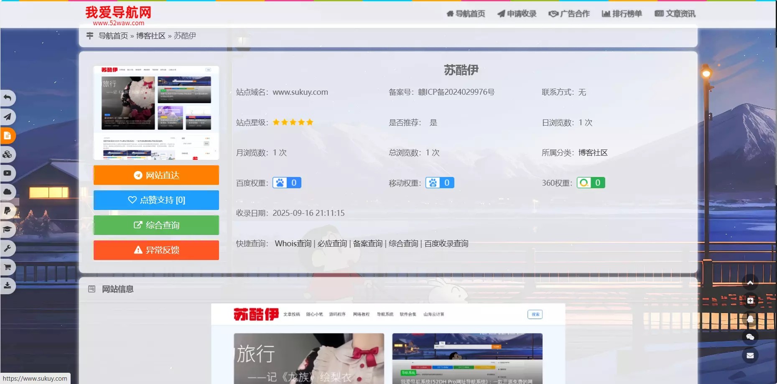
Task: Open the Whois查询 link
Action: [293, 243]
